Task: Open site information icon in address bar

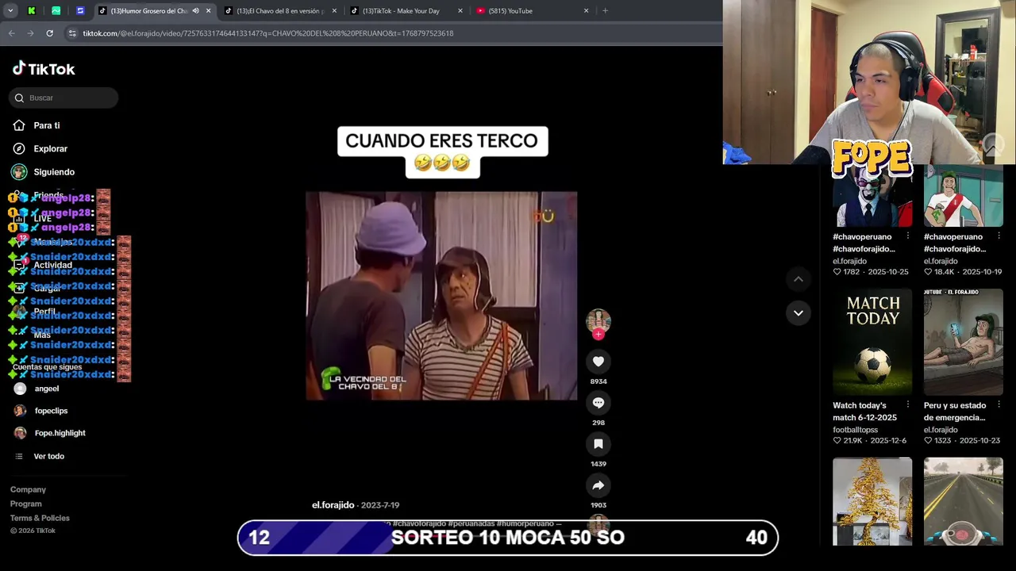Action: pos(72,33)
